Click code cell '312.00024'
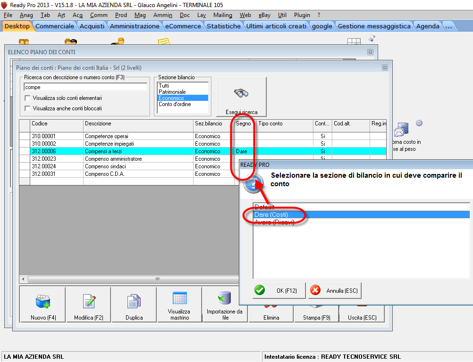Image resolution: width=473 pixels, height=362 pixels. 57,166
